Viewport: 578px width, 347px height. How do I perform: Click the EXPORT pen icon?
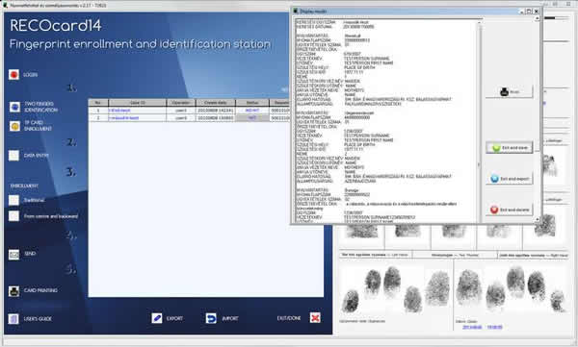click(157, 318)
